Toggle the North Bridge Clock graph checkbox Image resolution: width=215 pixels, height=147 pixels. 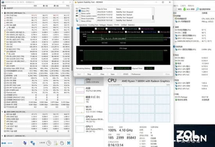[107, 29]
